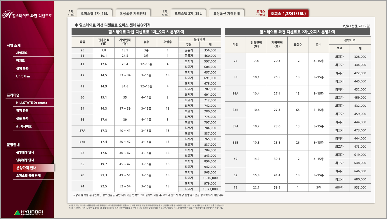Click type 74 in the 1차 table

[82, 186]
